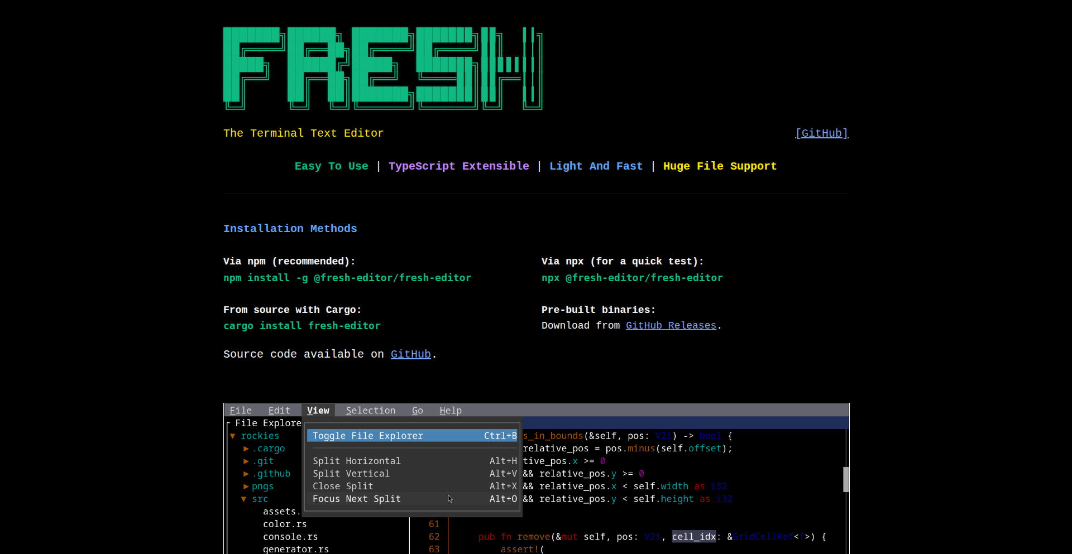The height and width of the screenshot is (554, 1072).
Task: Click 'The Terminal Text Editor' subtitle
Action: click(x=304, y=133)
